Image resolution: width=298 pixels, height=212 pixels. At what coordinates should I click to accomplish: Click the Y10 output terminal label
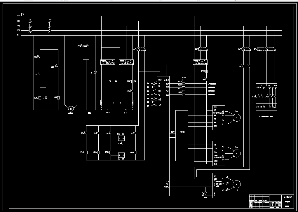[167, 182]
